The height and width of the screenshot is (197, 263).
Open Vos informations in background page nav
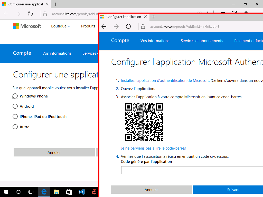click(57, 53)
